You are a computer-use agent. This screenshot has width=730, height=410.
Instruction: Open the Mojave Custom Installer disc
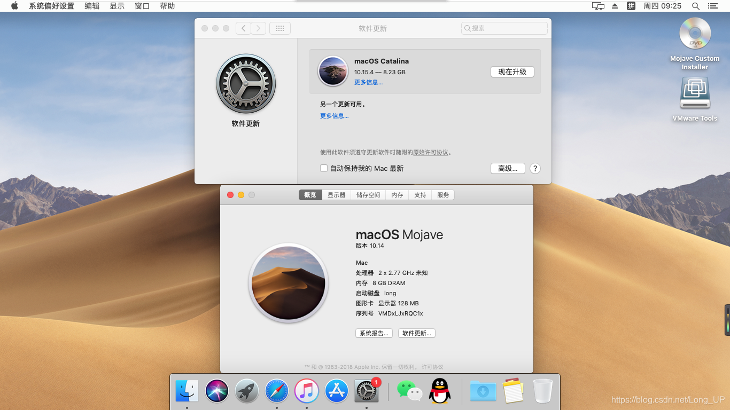point(695,33)
